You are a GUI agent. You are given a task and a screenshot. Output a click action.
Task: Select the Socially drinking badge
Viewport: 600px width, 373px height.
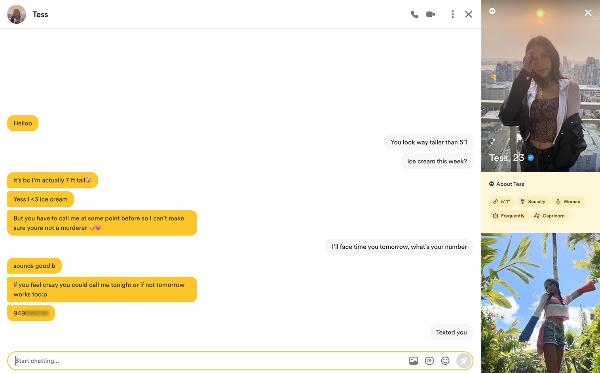(x=533, y=202)
